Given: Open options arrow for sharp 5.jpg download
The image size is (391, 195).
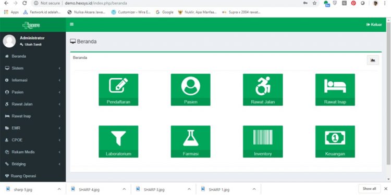Looking at the screenshot, I should [59, 189].
